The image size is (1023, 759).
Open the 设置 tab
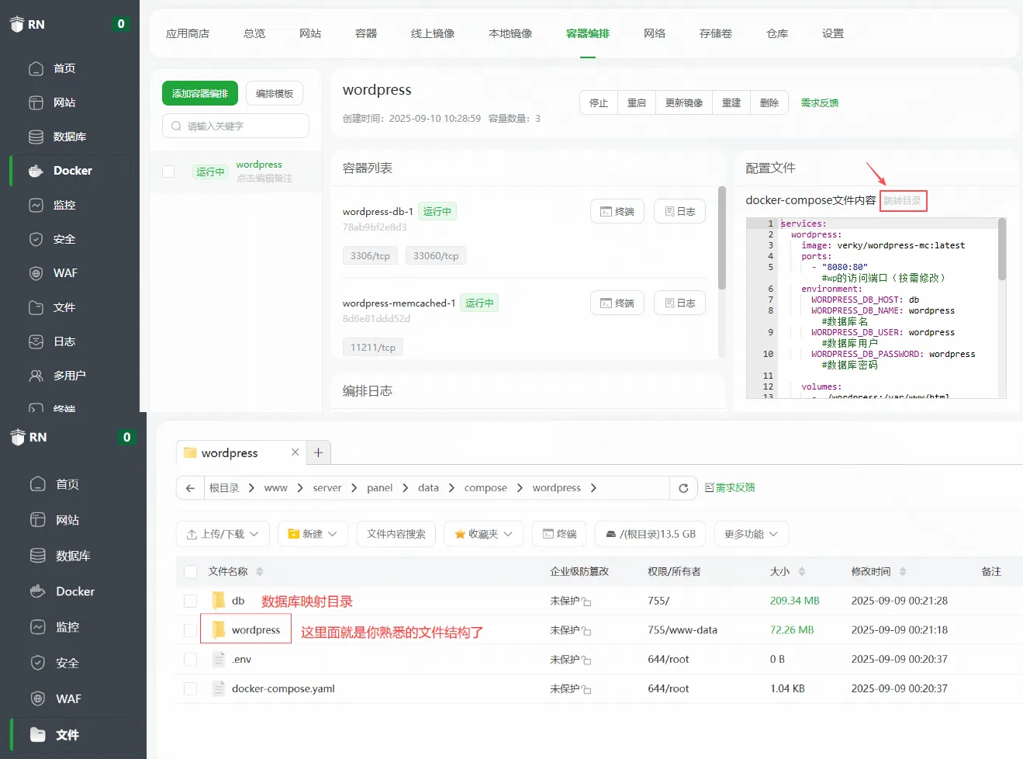pyautogui.click(x=833, y=33)
